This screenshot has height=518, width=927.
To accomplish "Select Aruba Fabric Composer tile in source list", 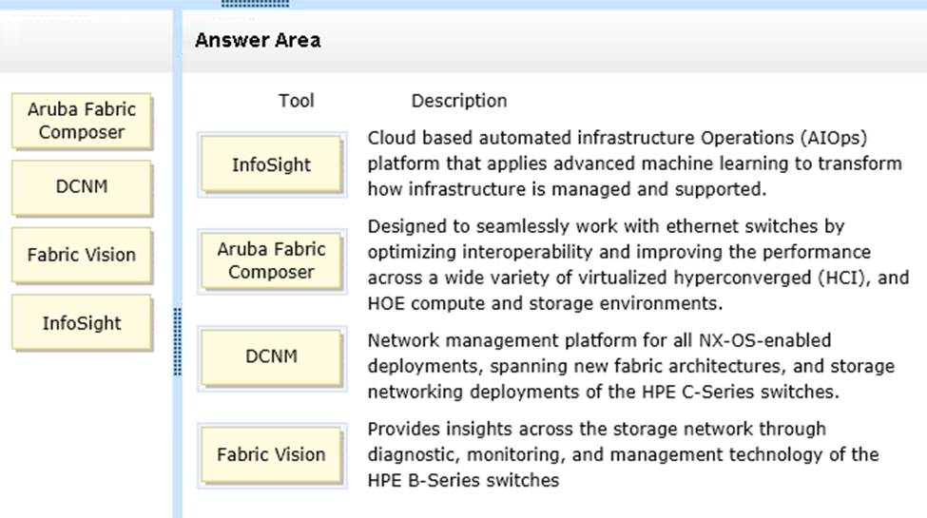I will point(82,121).
